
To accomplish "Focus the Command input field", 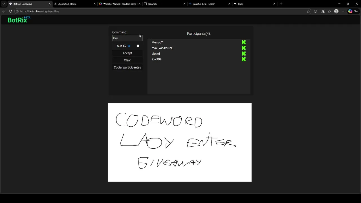I will (127, 38).
